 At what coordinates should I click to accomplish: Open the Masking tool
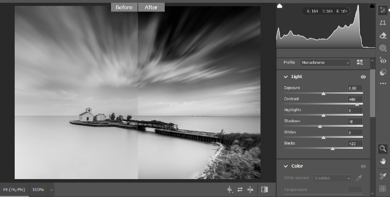[x=383, y=48]
